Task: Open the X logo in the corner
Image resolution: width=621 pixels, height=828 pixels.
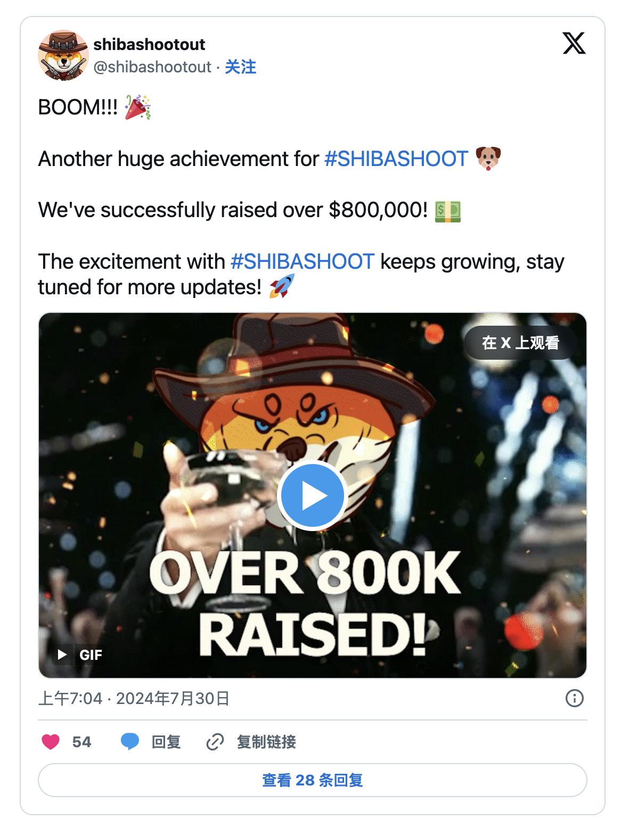Action: (574, 44)
